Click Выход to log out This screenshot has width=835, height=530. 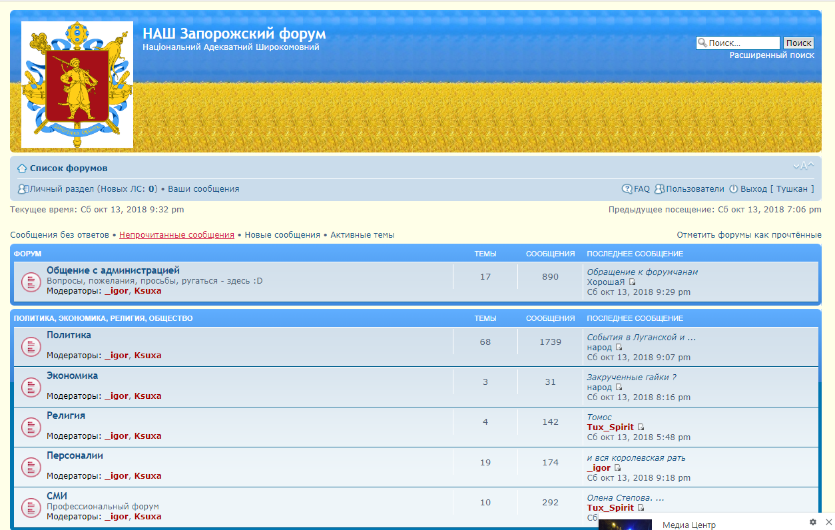pyautogui.click(x=753, y=189)
